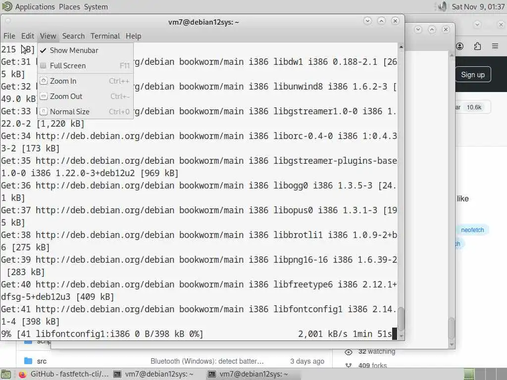Image resolution: width=507 pixels, height=380 pixels.
Task: Click the Zoom In icon
Action: tap(44, 81)
